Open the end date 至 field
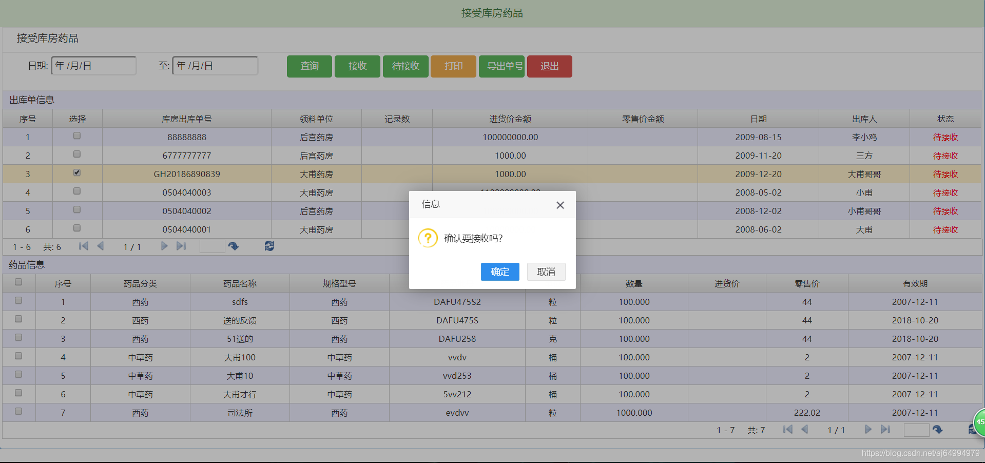985x463 pixels. point(215,66)
